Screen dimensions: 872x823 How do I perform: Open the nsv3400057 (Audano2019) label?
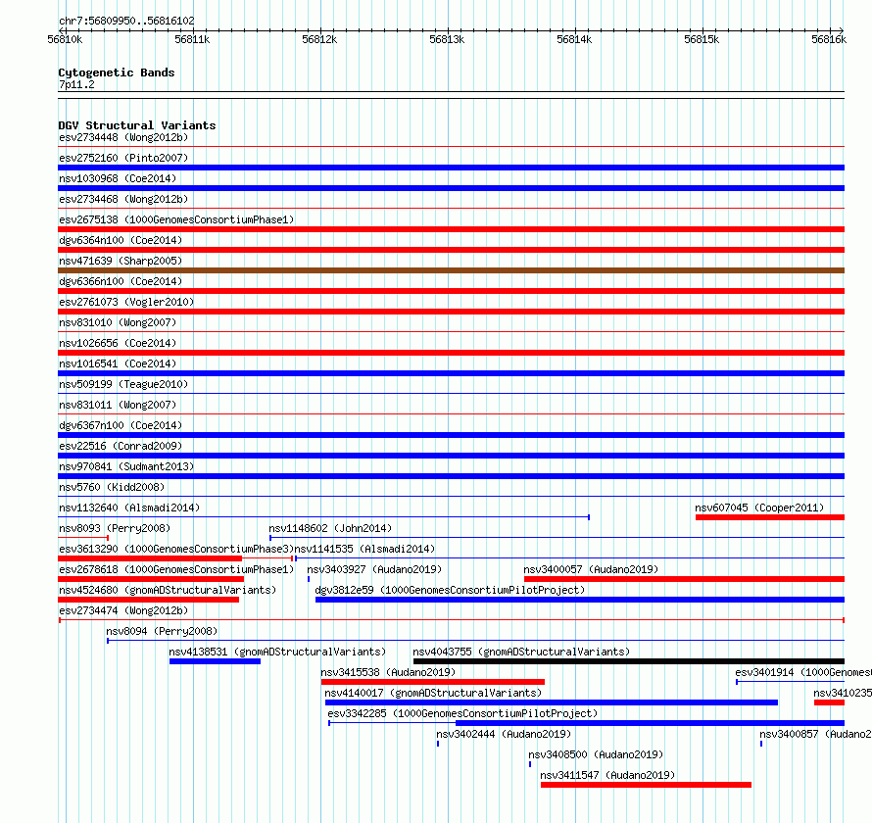coord(591,569)
